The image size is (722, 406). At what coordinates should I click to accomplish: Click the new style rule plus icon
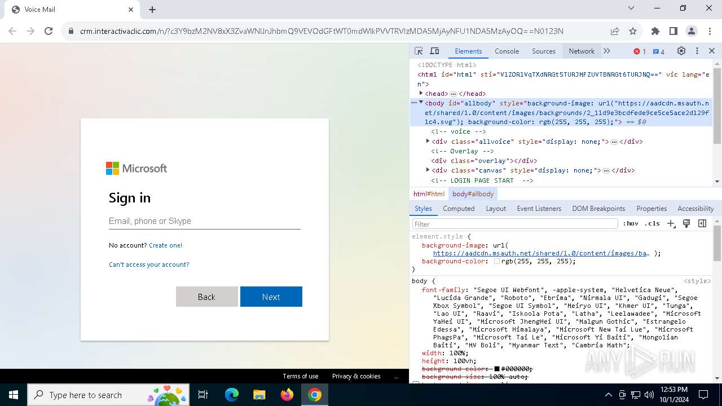[671, 223]
